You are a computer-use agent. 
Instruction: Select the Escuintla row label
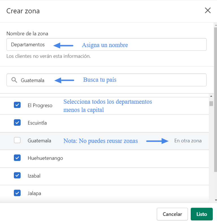point(37,123)
